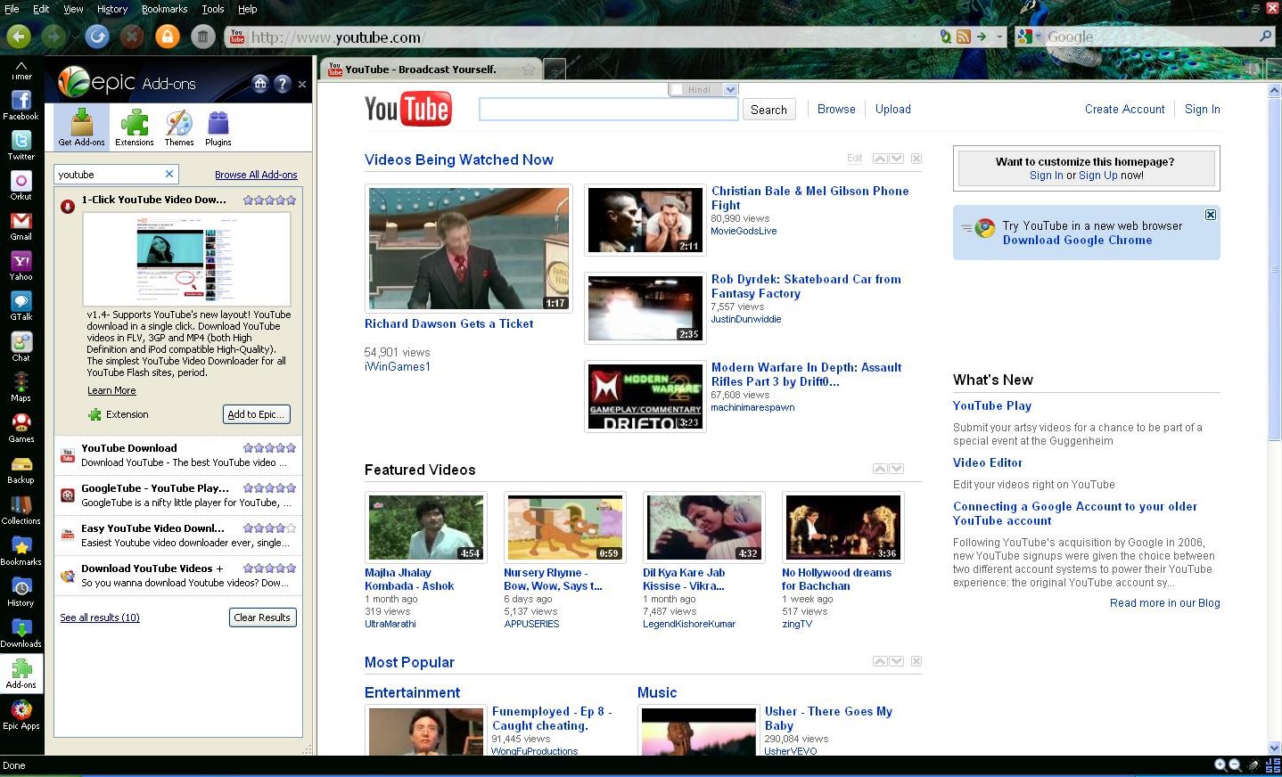1282x777 pixels.
Task: Click the green Go arrow in address bar
Action: pos(982,37)
